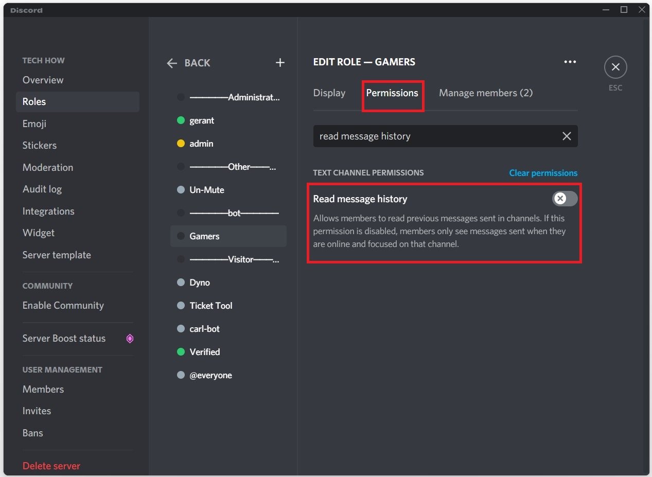Select the @everyone role
Image resolution: width=652 pixels, height=477 pixels.
(210, 375)
